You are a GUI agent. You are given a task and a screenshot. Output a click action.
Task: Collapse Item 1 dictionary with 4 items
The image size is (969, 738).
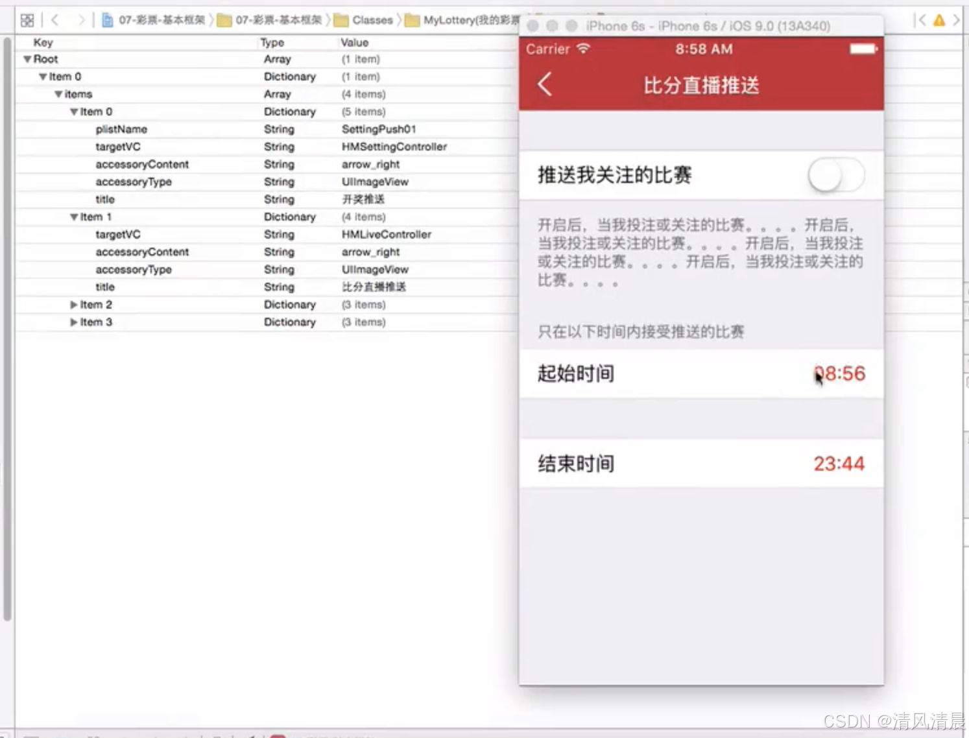pos(74,217)
